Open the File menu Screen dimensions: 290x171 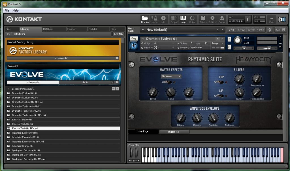pyautogui.click(x=7, y=10)
